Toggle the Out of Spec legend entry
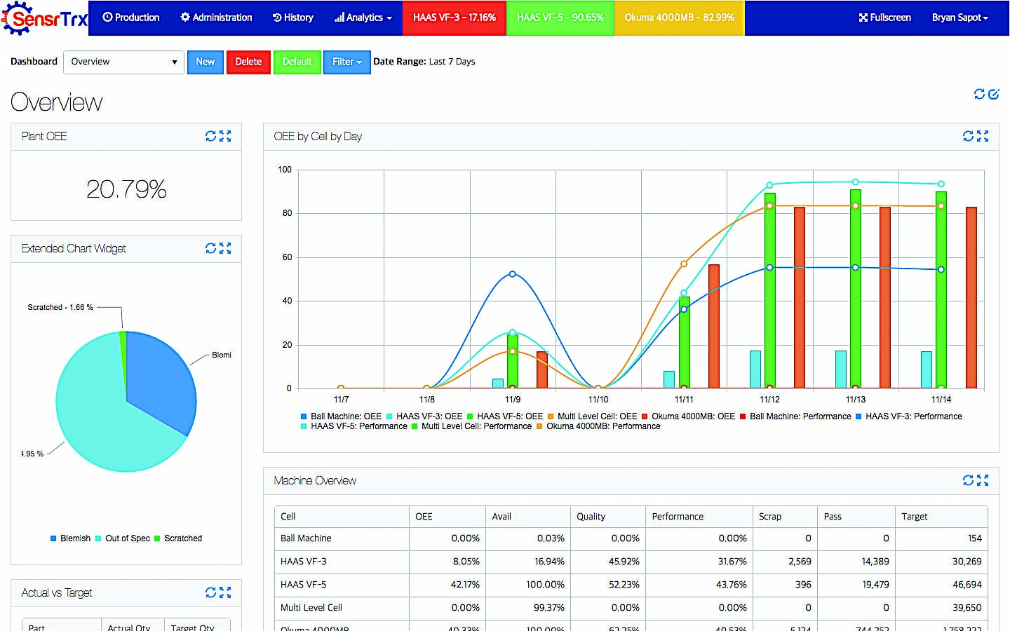The width and height of the screenshot is (1010, 631). pyautogui.click(x=123, y=538)
